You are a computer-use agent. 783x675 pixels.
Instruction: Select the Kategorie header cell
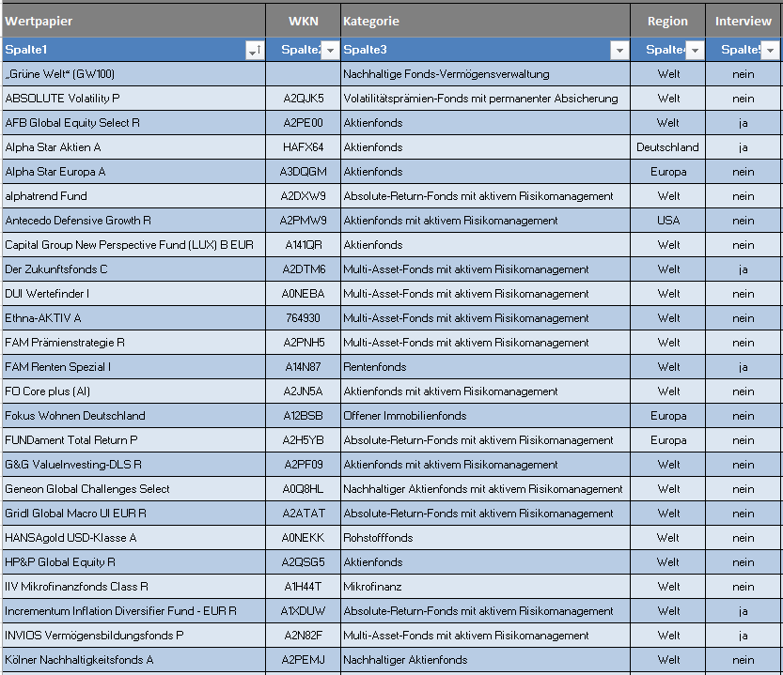tap(484, 21)
